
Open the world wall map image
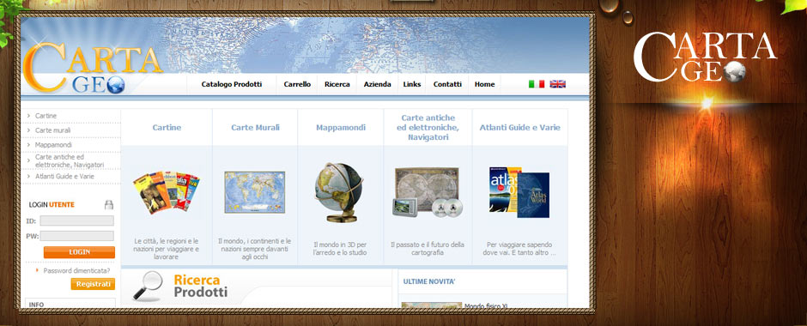(254, 192)
